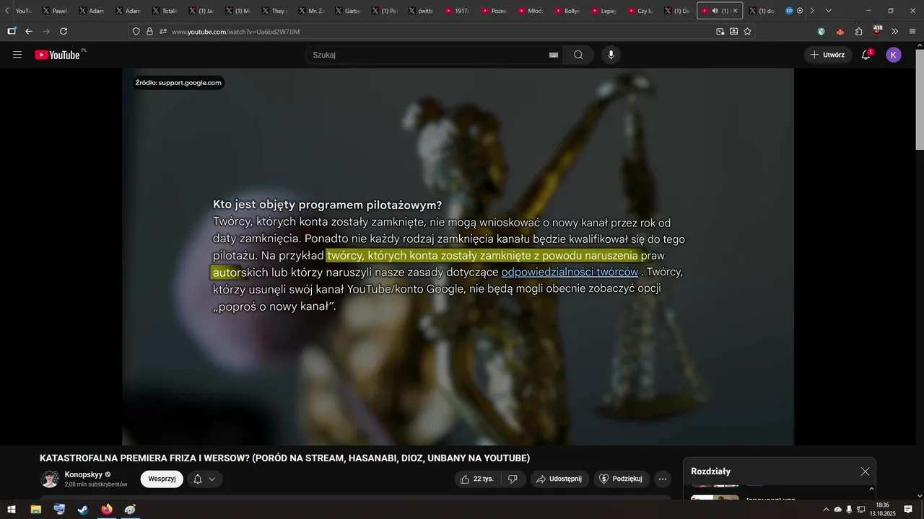The width and height of the screenshot is (924, 519).
Task: Click the Utwórz create button
Action: coord(828,55)
